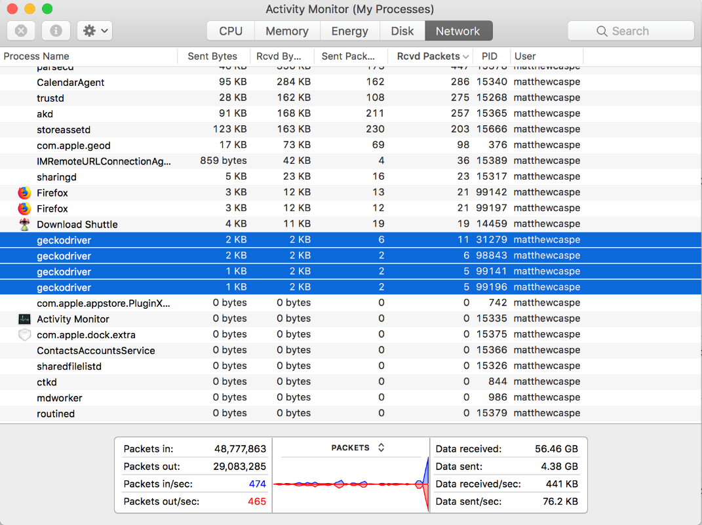The image size is (702, 525).
Task: Open the Energy tab
Action: pyautogui.click(x=349, y=31)
